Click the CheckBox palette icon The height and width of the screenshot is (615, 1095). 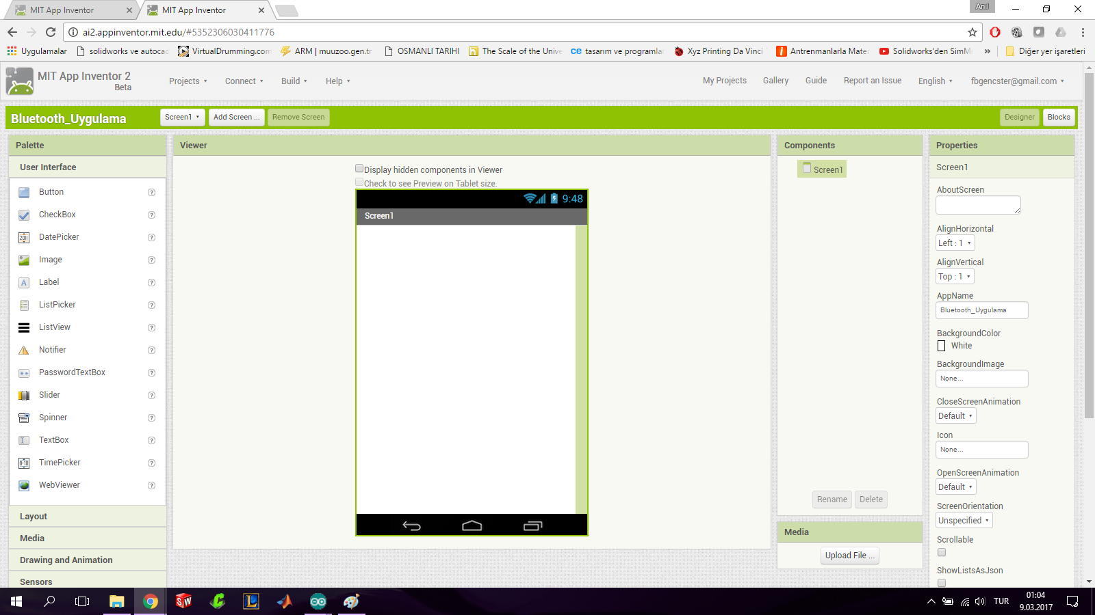24,215
